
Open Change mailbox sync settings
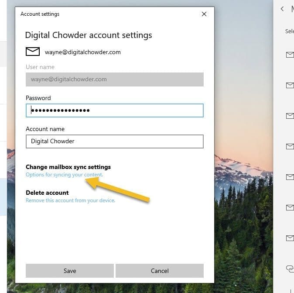[x=68, y=167]
